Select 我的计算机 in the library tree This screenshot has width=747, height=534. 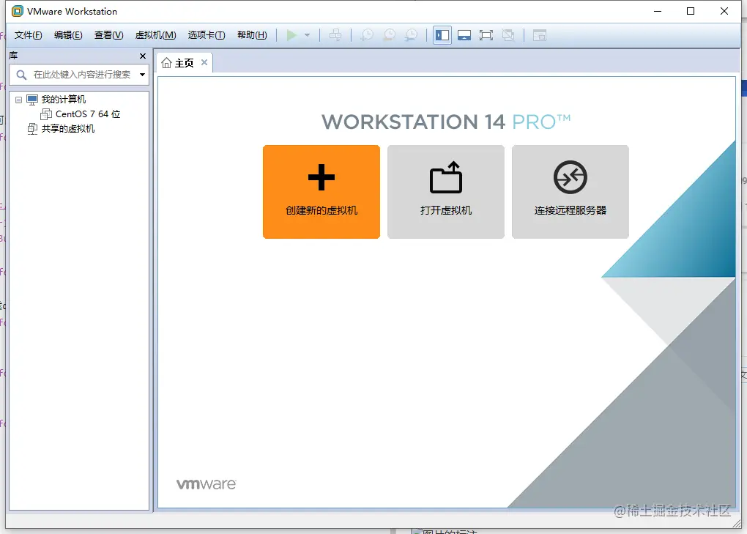coord(63,100)
